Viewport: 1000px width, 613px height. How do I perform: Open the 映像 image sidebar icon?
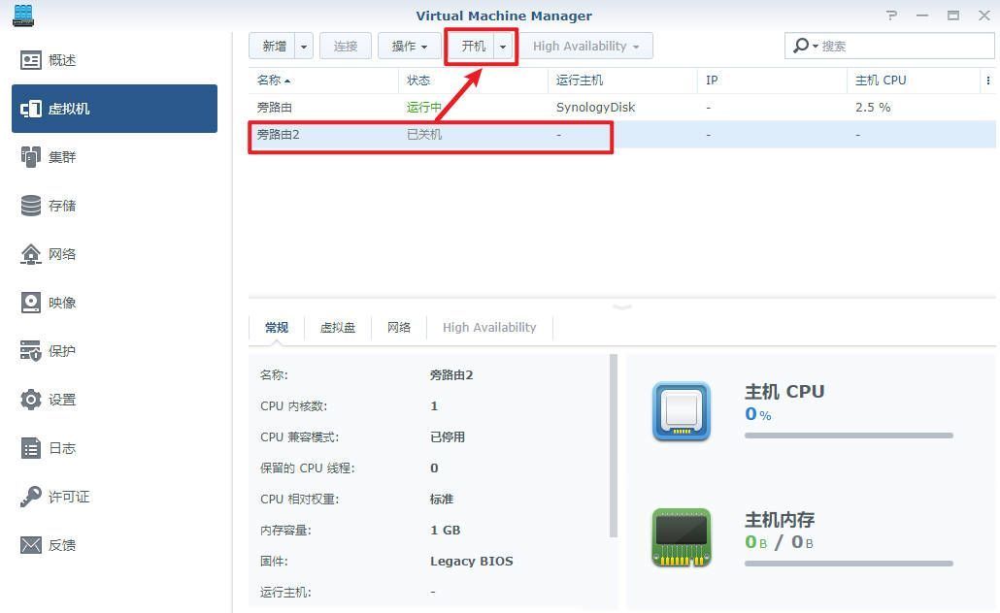pyautogui.click(x=32, y=303)
